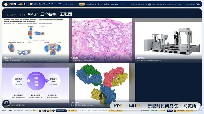Open the 封面 section in top navigation
The height and width of the screenshot is (114, 204).
(x=133, y=4)
